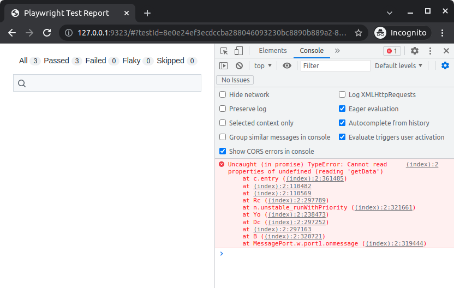This screenshot has width=454, height=288.
Task: Open DevTools settings gear
Action: (415, 51)
